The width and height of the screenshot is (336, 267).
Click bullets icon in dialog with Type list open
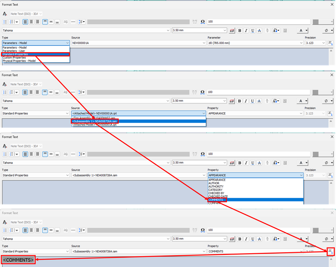pyautogui.click(x=5, y=22)
